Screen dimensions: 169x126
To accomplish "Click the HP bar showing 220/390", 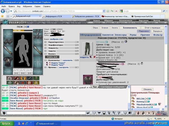I will (x=23, y=31).
